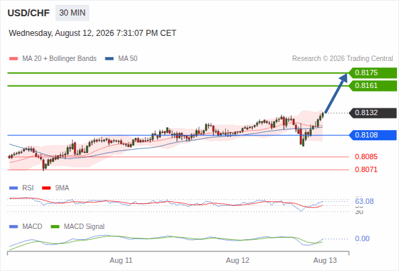Click the 0.8108 pivot price tag
This screenshot has height=271, width=399.
[373, 135]
